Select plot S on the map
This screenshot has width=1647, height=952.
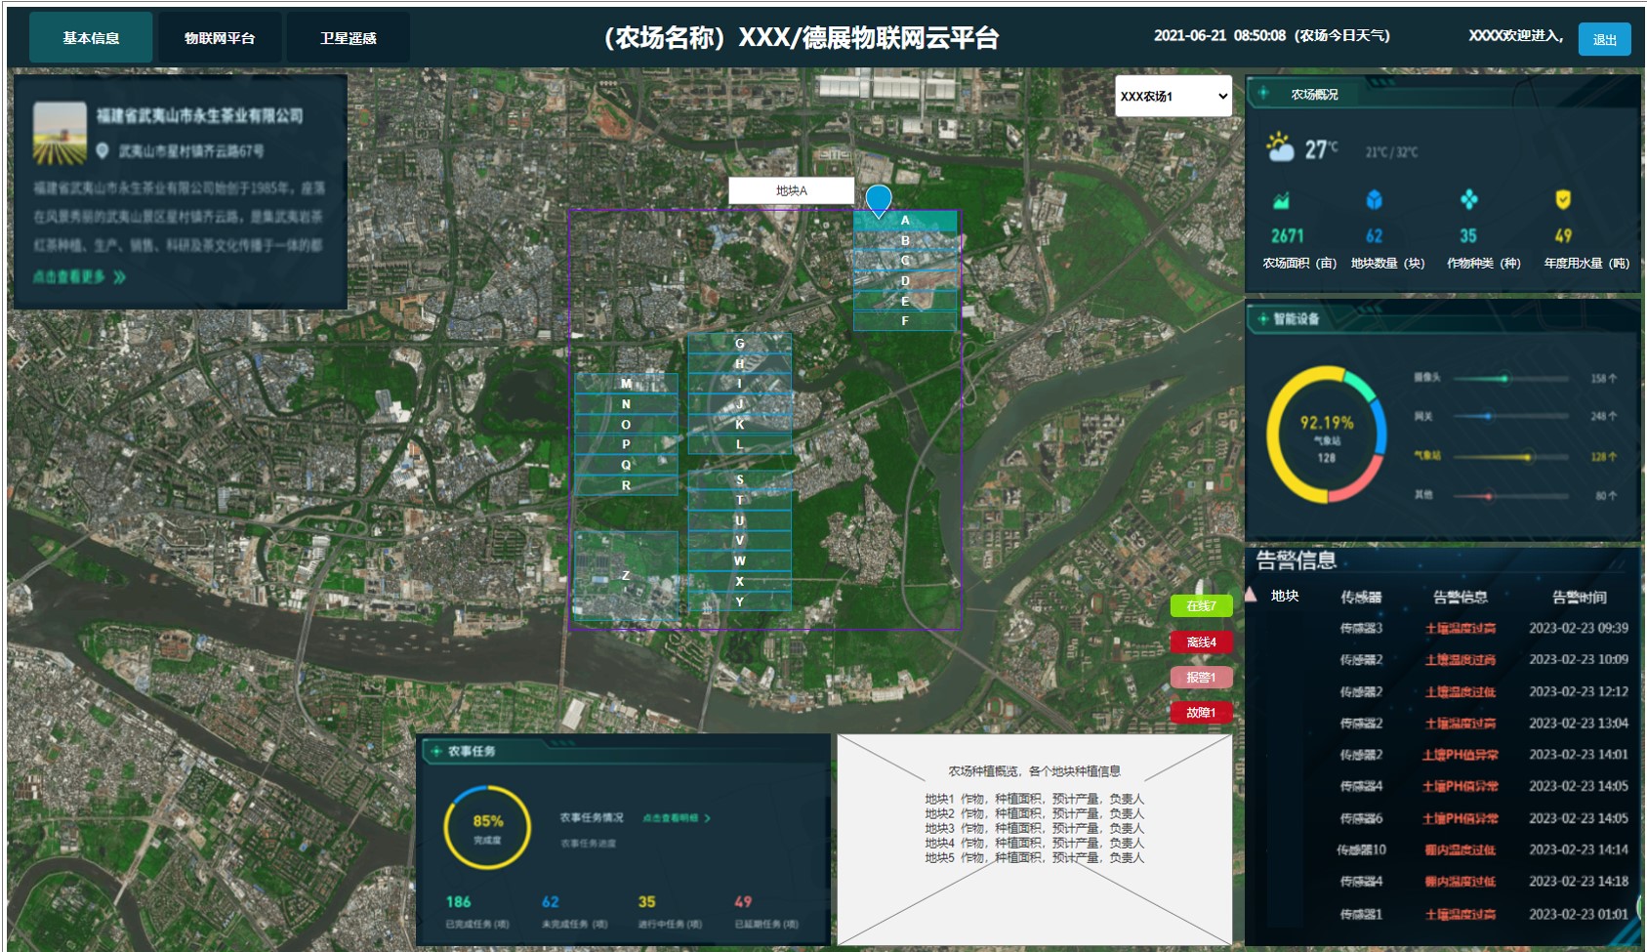(x=739, y=480)
